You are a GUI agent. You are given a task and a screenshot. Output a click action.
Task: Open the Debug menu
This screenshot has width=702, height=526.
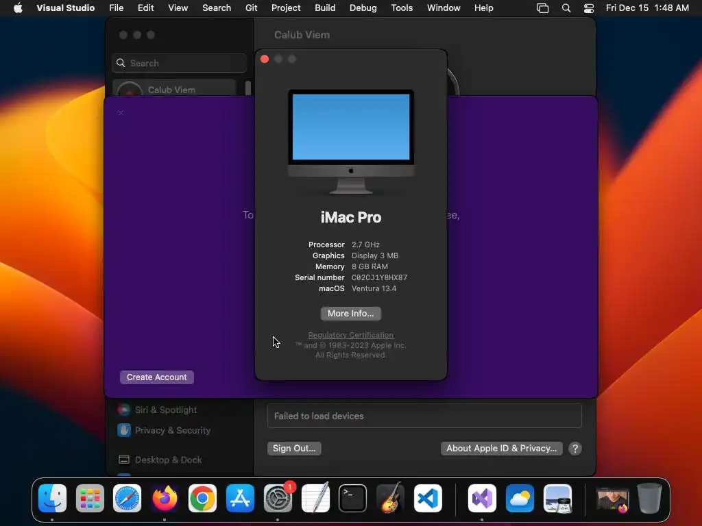tap(363, 8)
